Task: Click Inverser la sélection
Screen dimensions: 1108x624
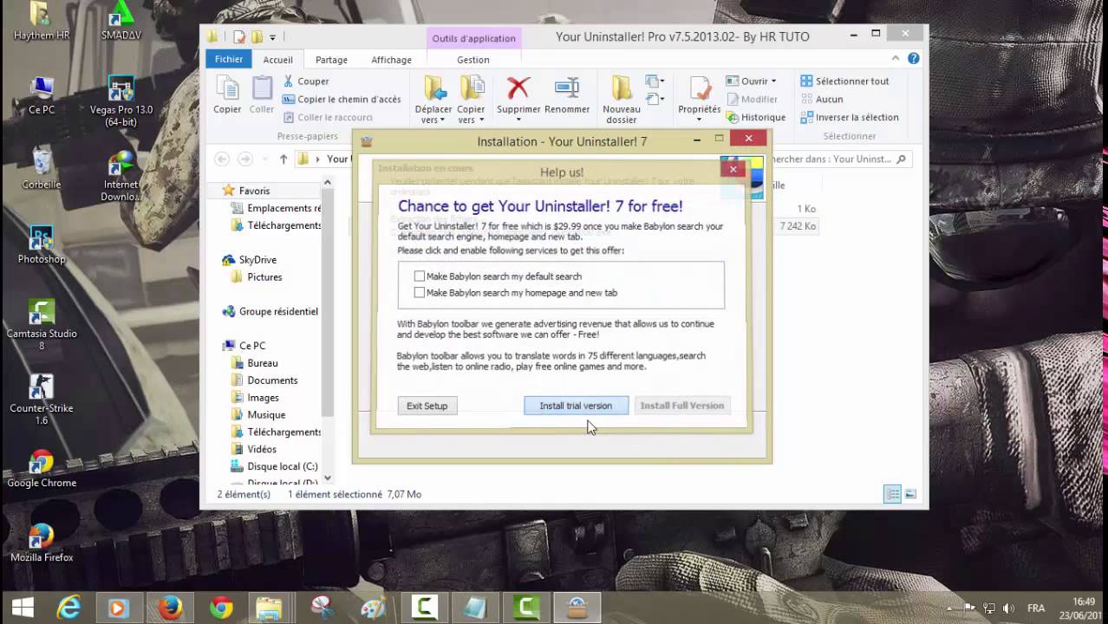Action: [x=849, y=117]
